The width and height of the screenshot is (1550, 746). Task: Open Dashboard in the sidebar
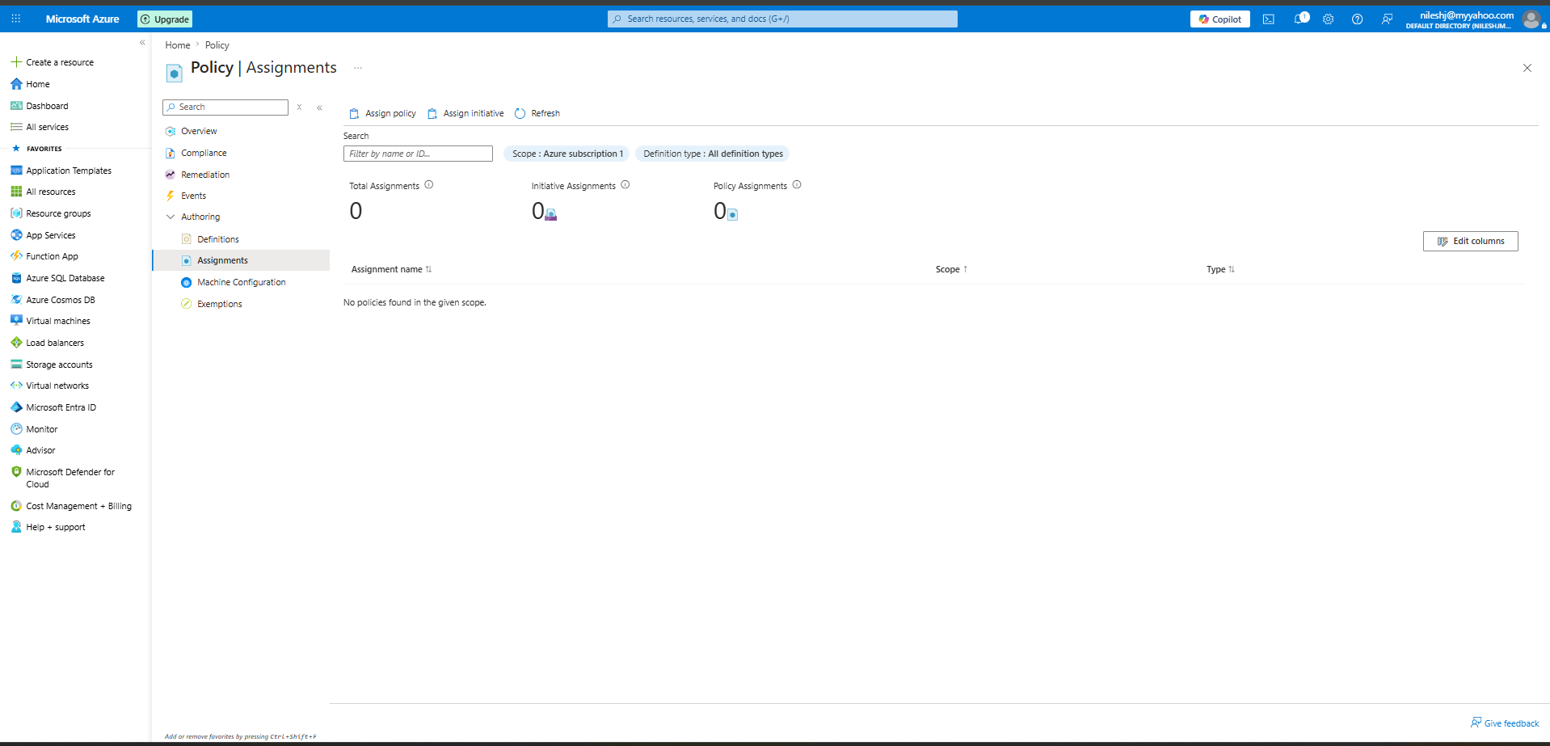pos(40,106)
